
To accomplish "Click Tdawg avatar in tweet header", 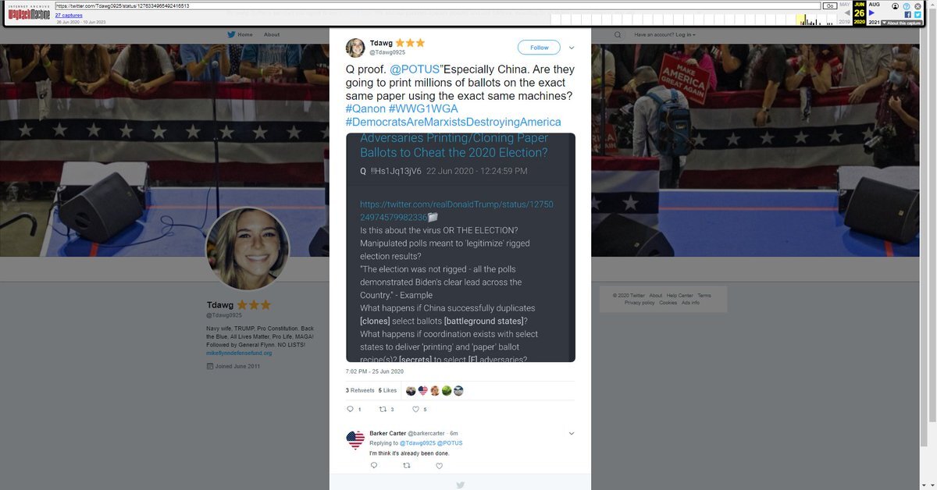I will [x=355, y=47].
